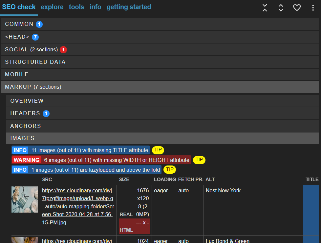The width and height of the screenshot is (321, 243).
Task: Click the heart favorite icon
Action: click(x=297, y=8)
